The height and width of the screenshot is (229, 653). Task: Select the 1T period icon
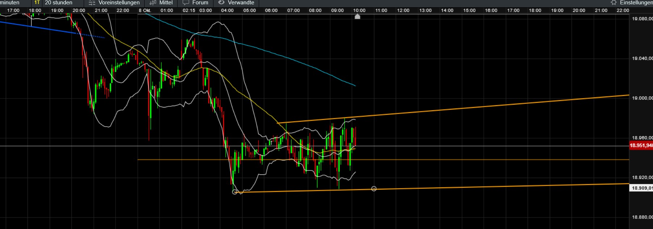tap(37, 3)
